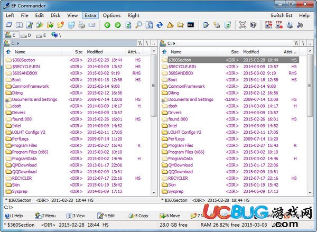Click right panel scrollbar up arrow
The image size is (317, 232).
click(x=310, y=51)
